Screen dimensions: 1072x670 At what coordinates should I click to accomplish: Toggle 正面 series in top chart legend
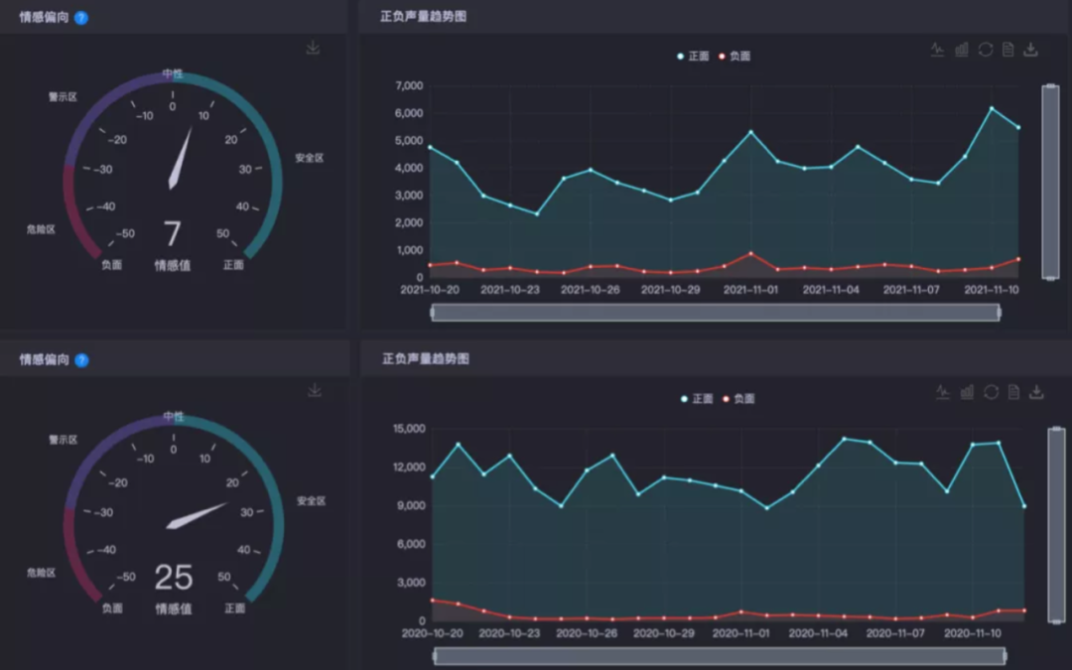click(x=694, y=57)
